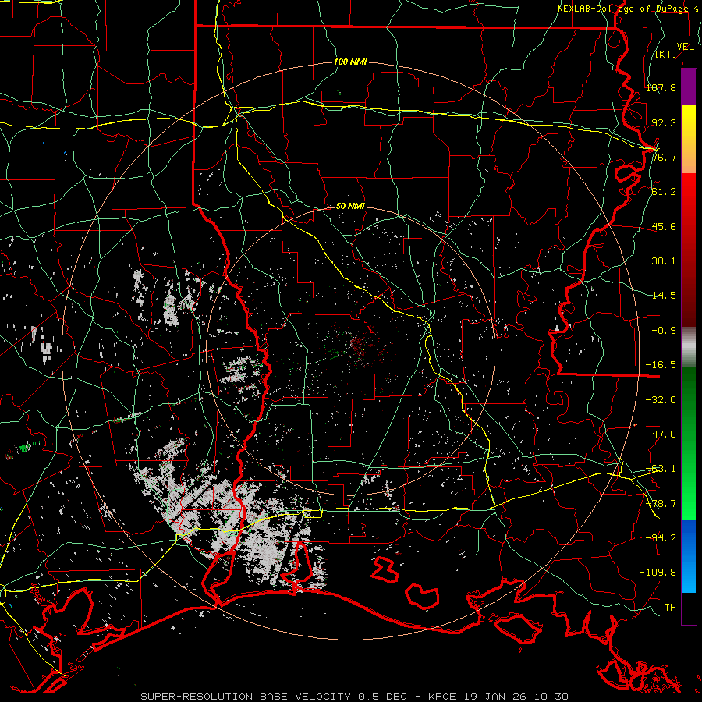Select the 76.7 velocity scale value
The image size is (702, 702).
coord(664,157)
